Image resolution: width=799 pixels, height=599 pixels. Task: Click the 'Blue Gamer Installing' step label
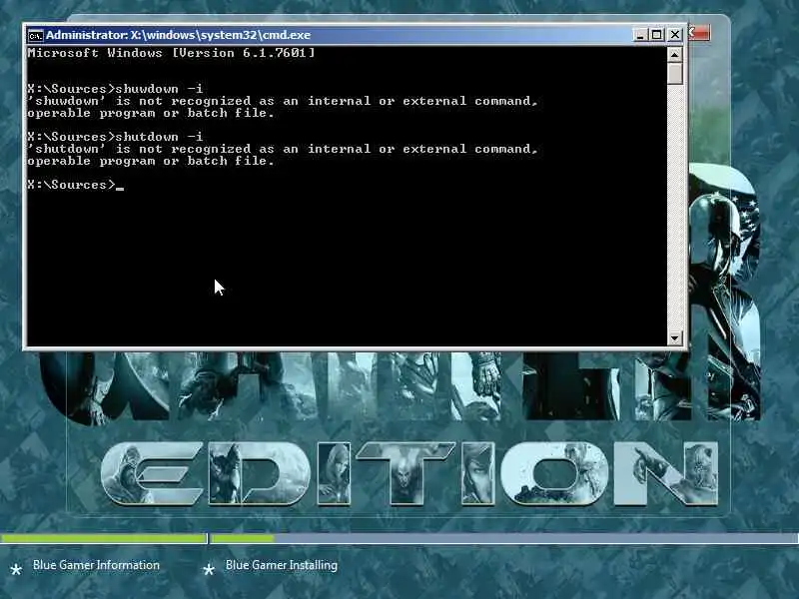(x=282, y=565)
